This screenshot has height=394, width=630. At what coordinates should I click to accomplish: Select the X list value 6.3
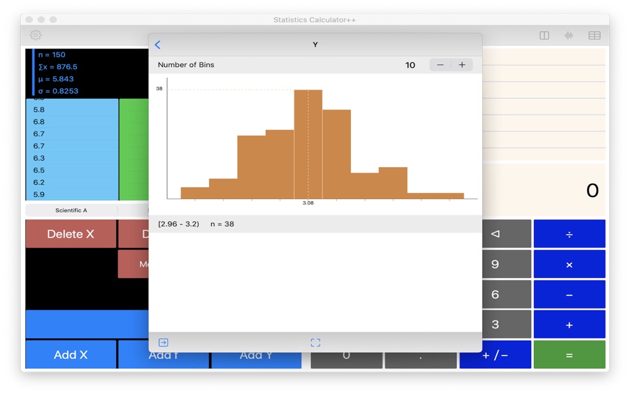coord(39,158)
